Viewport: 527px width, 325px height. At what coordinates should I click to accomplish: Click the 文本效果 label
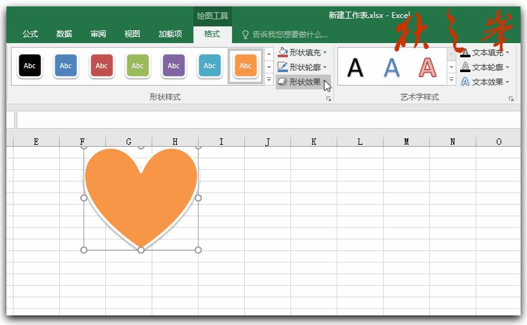[x=488, y=82]
